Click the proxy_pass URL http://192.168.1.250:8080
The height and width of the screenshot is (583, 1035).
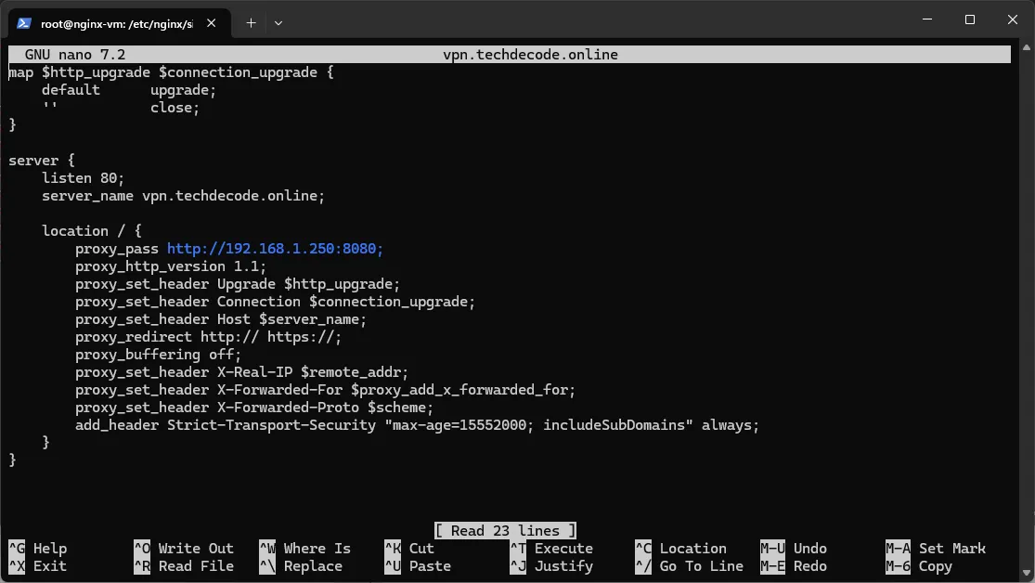click(x=275, y=248)
